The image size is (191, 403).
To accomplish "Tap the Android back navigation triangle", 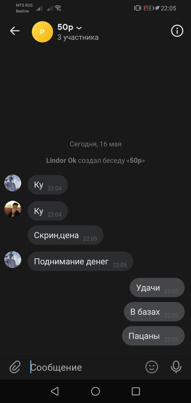I will 55,391.
